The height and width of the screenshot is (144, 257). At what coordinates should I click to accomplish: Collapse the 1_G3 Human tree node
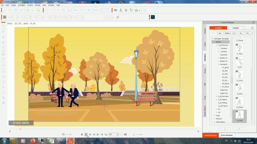coord(217,45)
